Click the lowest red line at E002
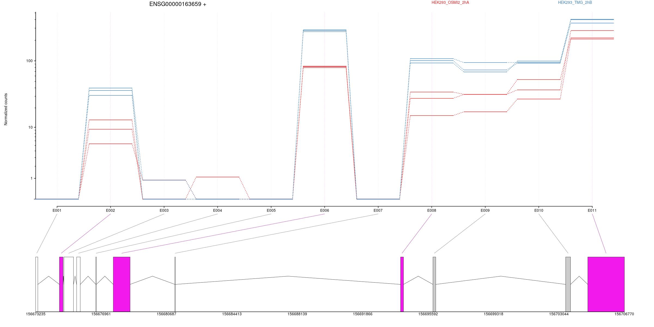 pyautogui.click(x=110, y=144)
